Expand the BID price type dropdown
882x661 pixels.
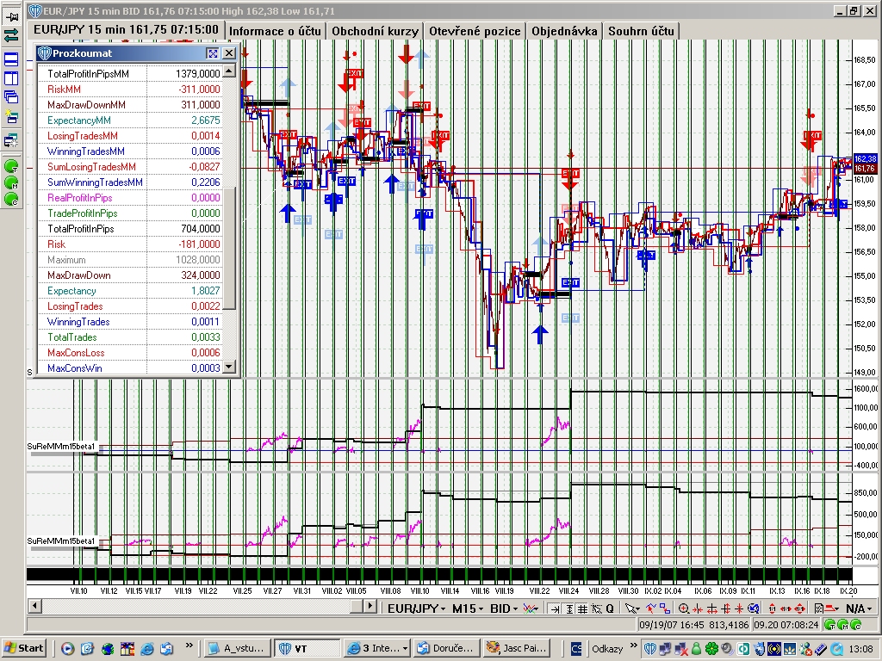tap(503, 608)
